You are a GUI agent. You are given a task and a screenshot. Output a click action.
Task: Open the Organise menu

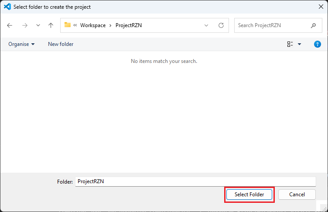[21, 44]
